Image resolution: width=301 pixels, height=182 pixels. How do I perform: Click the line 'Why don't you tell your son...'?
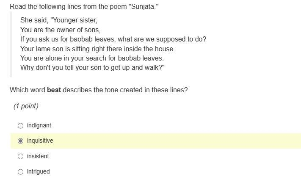pos(93,68)
